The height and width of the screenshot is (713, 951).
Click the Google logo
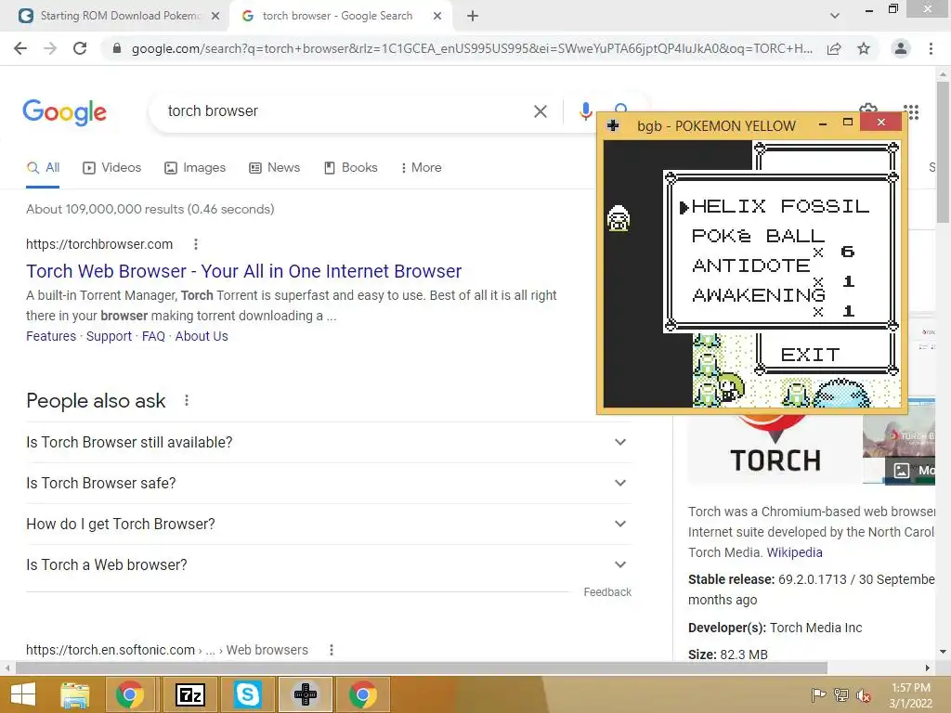pyautogui.click(x=65, y=112)
